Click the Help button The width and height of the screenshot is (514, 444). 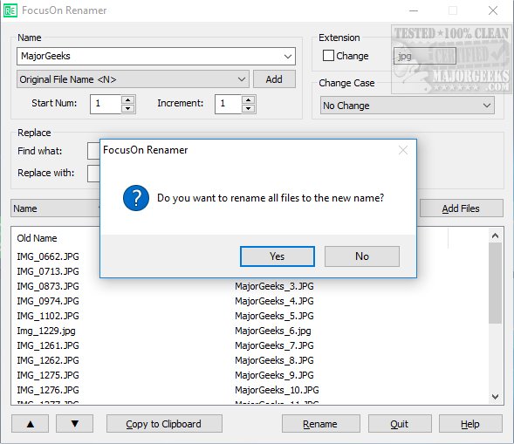click(470, 424)
